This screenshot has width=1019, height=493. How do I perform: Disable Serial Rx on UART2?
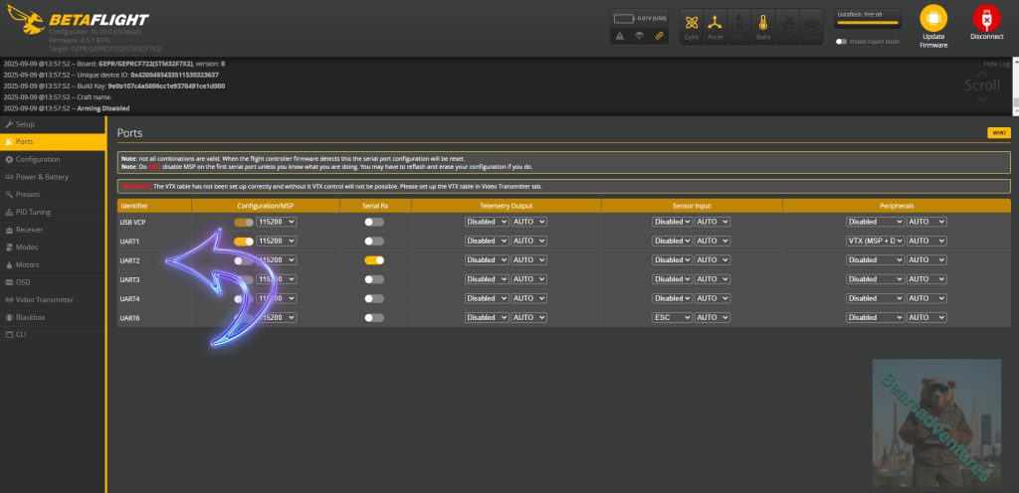(x=374, y=260)
